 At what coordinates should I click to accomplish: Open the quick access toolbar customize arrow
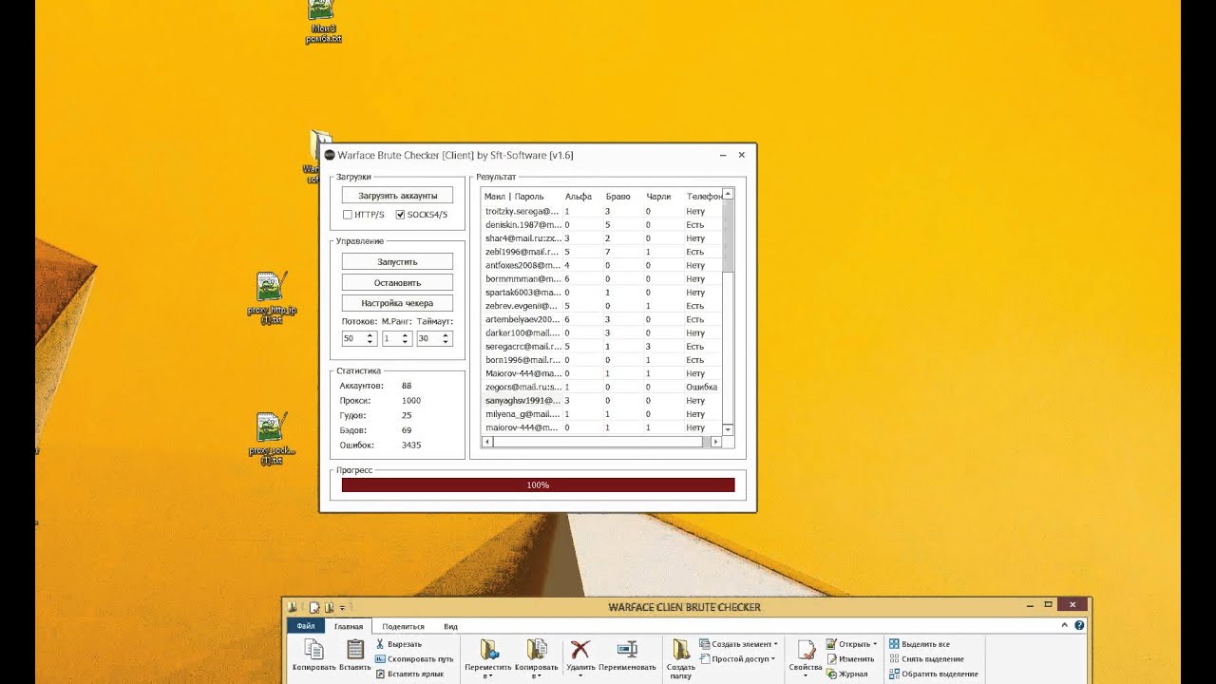coord(342,607)
